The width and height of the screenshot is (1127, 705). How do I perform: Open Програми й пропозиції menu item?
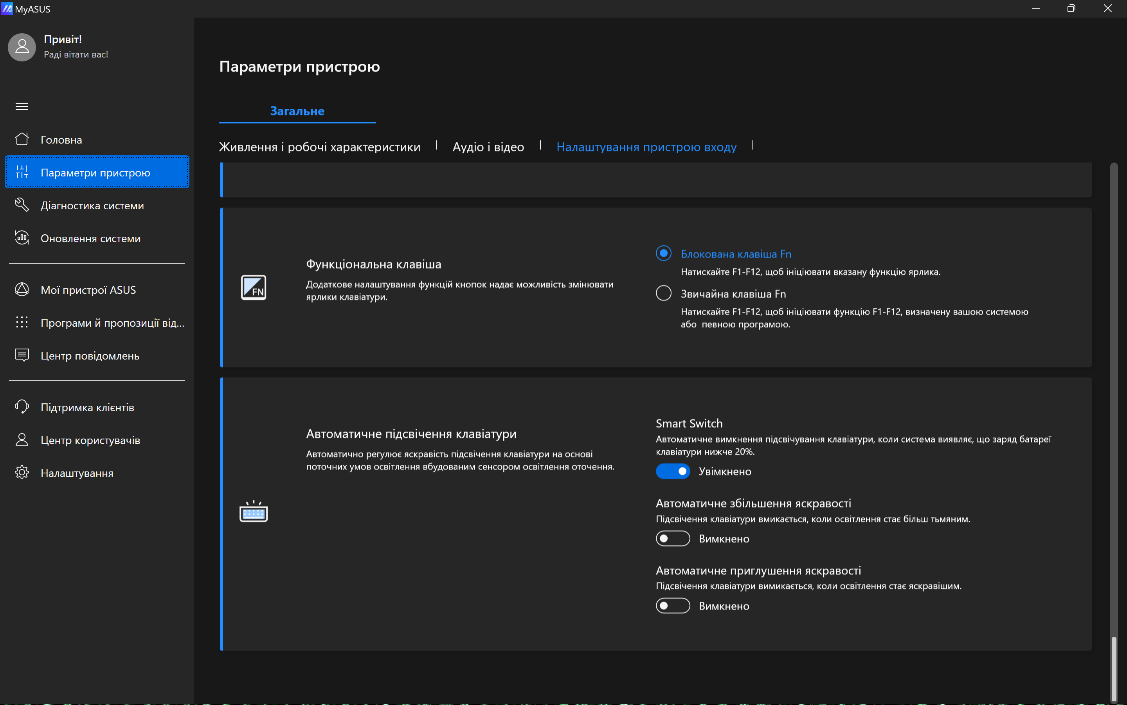click(x=112, y=323)
